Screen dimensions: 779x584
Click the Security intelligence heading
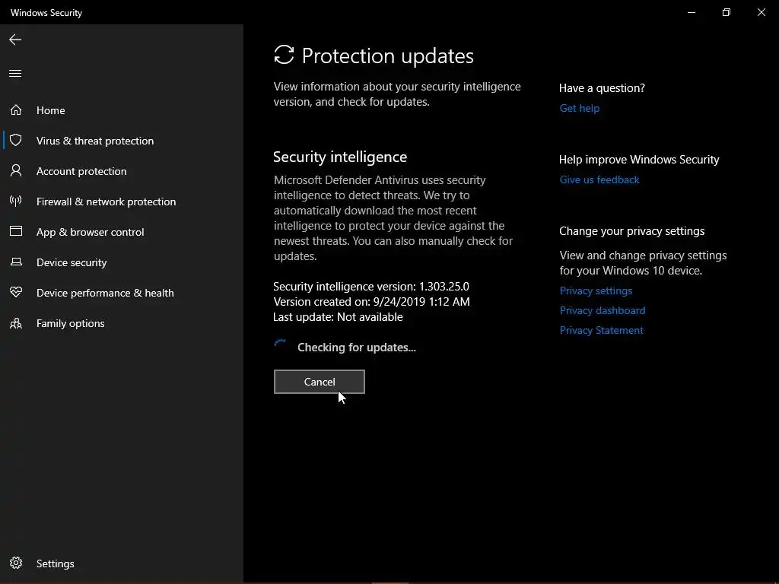pos(340,157)
